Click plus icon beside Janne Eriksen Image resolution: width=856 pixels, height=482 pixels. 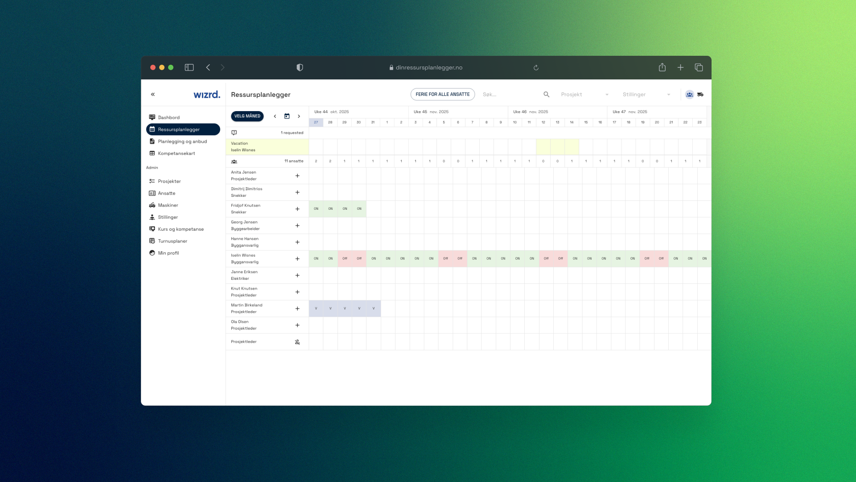pos(297,275)
